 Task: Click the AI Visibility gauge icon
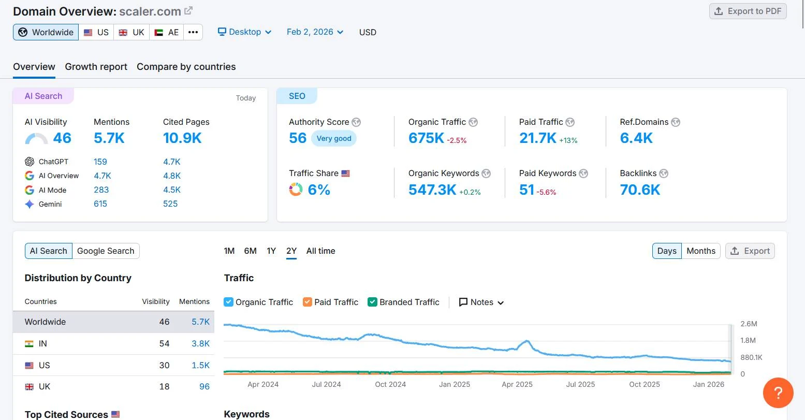pyautogui.click(x=36, y=138)
